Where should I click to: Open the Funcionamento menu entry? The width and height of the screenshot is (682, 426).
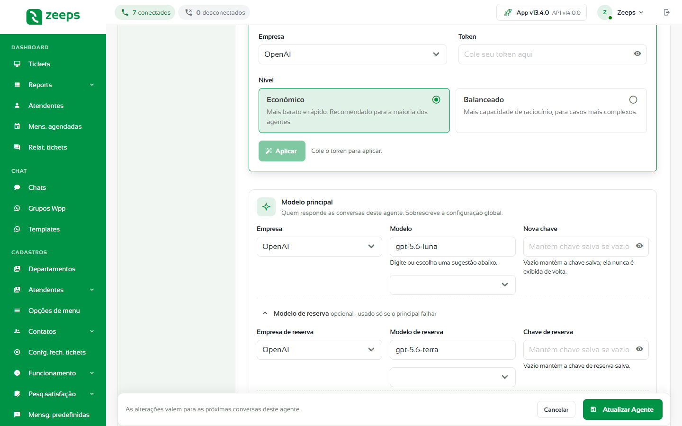pos(53,373)
